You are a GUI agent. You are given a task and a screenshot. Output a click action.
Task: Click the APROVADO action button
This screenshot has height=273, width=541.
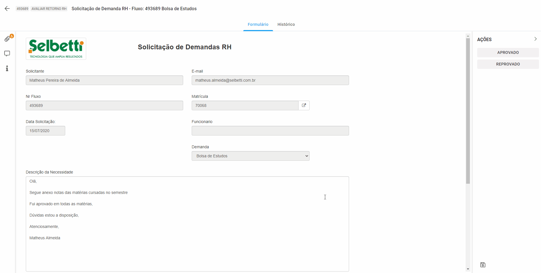[508, 52]
